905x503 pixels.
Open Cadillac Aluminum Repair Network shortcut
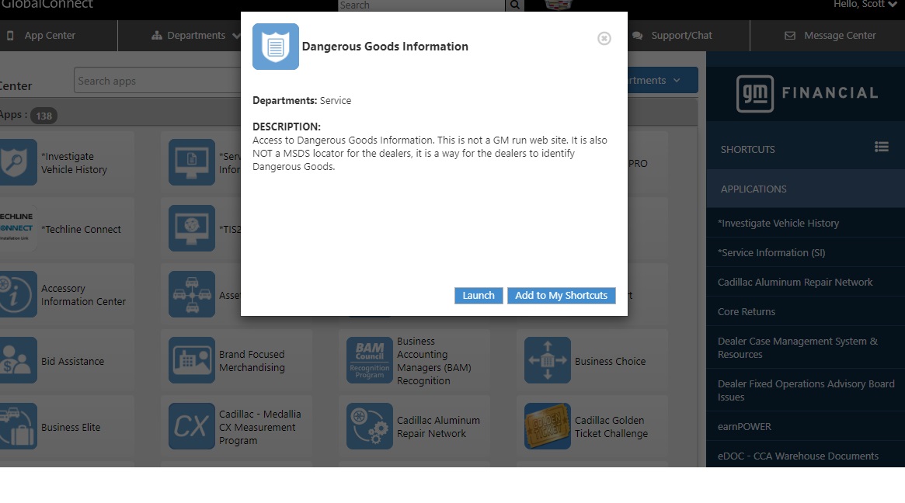click(x=795, y=282)
